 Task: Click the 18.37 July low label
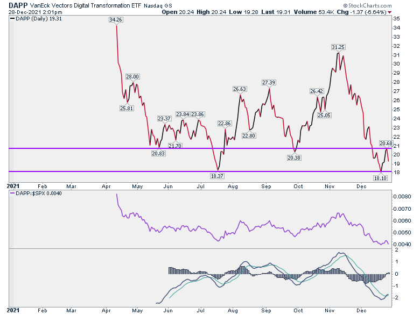[217, 176]
